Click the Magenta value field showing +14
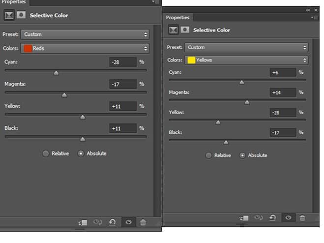This screenshot has width=324, height=243. (283, 92)
